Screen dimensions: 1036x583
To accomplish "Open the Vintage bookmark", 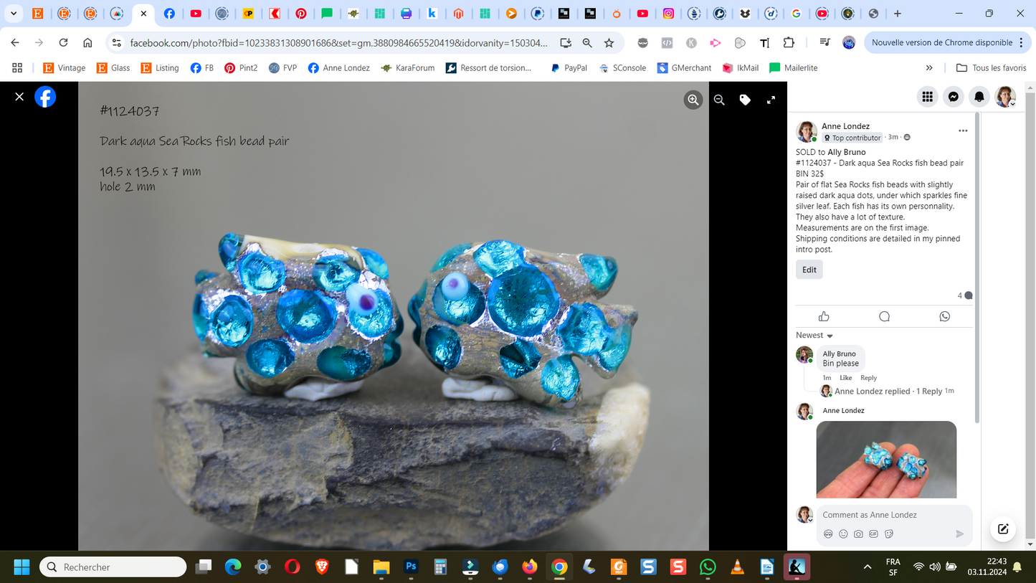I will tap(64, 68).
